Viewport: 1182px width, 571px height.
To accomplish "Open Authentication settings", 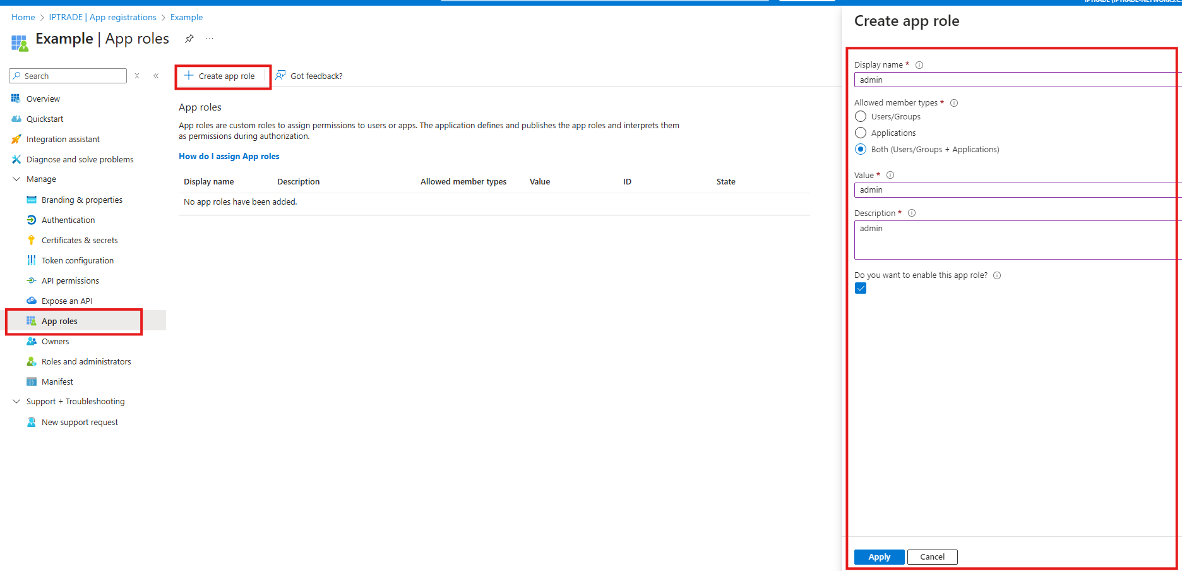I will [68, 220].
